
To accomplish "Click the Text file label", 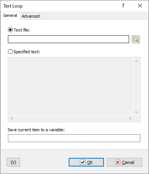I will coord(22,30).
